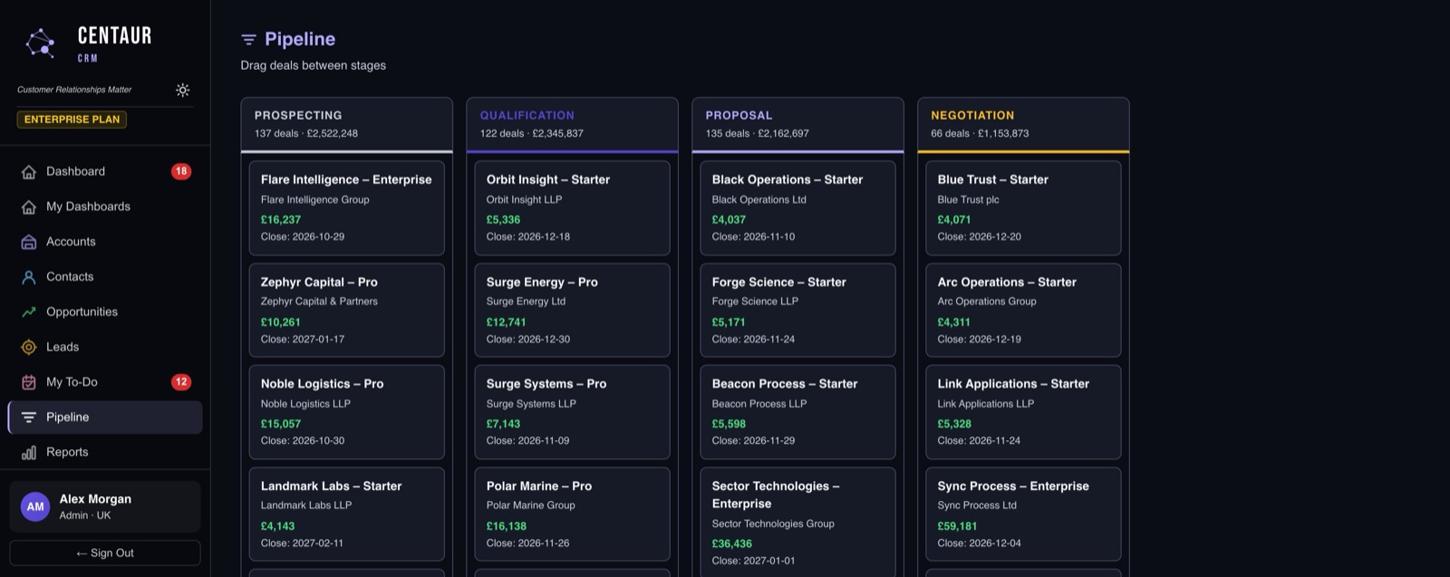Click the AM user avatar
This screenshot has height=577, width=1450.
(x=35, y=506)
